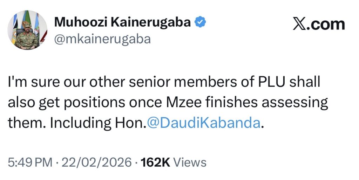Open Muhoozi Kainerugaba's profile picture

coord(28,30)
